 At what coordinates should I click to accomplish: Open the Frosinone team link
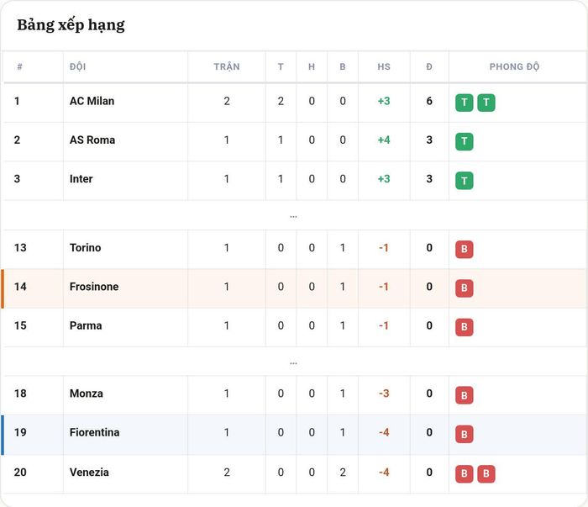pos(94,287)
